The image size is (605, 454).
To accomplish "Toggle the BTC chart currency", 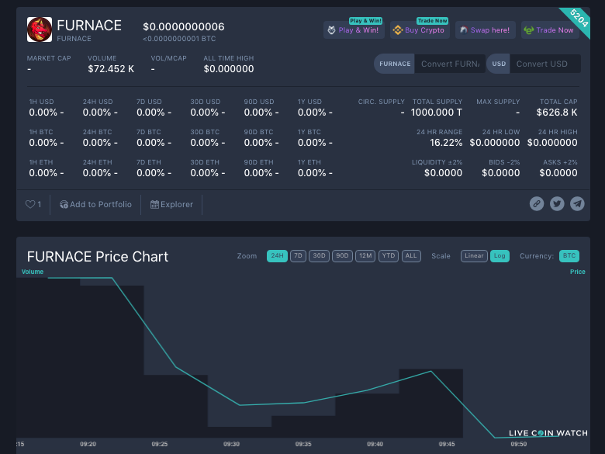I will (569, 256).
